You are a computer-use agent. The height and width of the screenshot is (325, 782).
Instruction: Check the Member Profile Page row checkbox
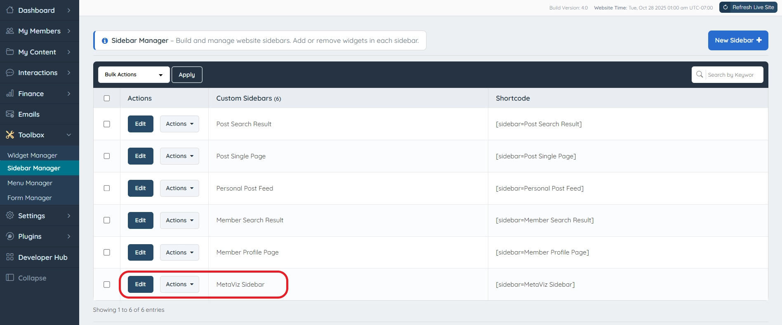coord(107,252)
